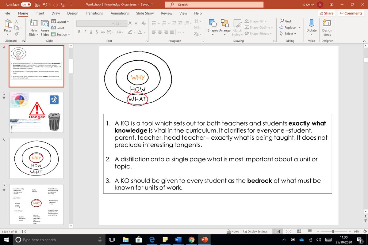
Task: Toggle bold formatting
Action: [79, 32]
